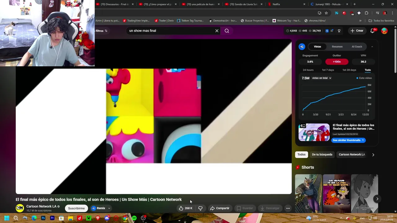Click the vidIQ Remix button
The image size is (397, 223).
click(98, 208)
